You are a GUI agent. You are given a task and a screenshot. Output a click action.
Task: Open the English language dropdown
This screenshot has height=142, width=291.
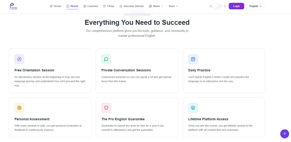255,6
